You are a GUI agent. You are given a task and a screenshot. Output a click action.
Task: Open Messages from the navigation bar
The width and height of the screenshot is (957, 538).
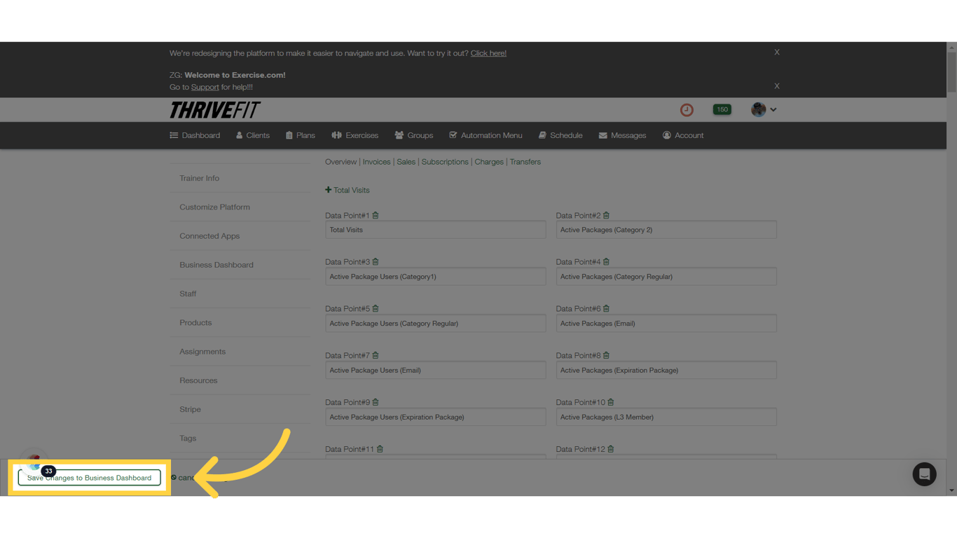622,135
